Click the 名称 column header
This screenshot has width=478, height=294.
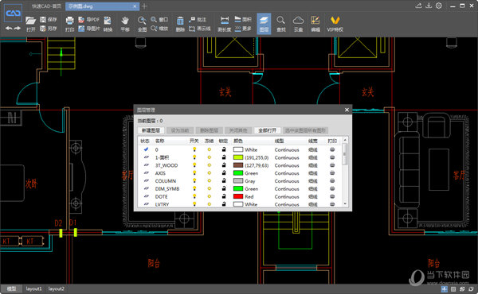(x=160, y=141)
